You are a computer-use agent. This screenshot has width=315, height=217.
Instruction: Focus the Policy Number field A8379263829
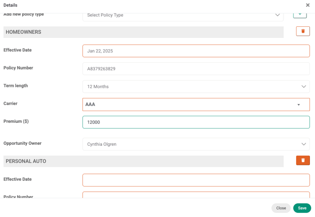pyautogui.click(x=196, y=69)
